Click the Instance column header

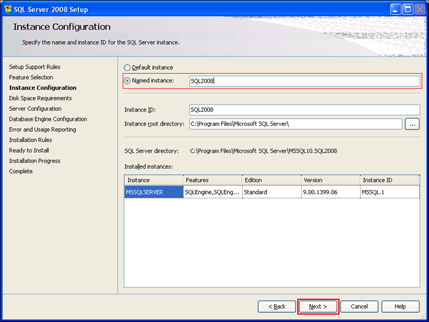click(154, 180)
